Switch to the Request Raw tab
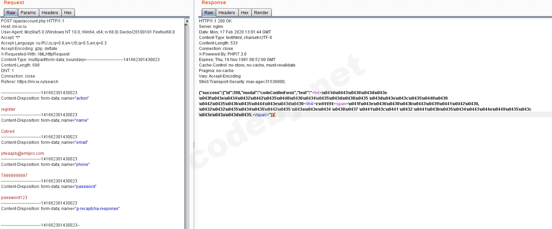552x229 pixels. tap(11, 13)
